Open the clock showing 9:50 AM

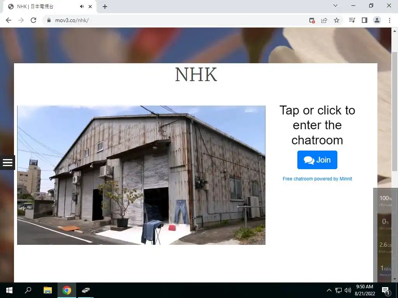(x=365, y=290)
